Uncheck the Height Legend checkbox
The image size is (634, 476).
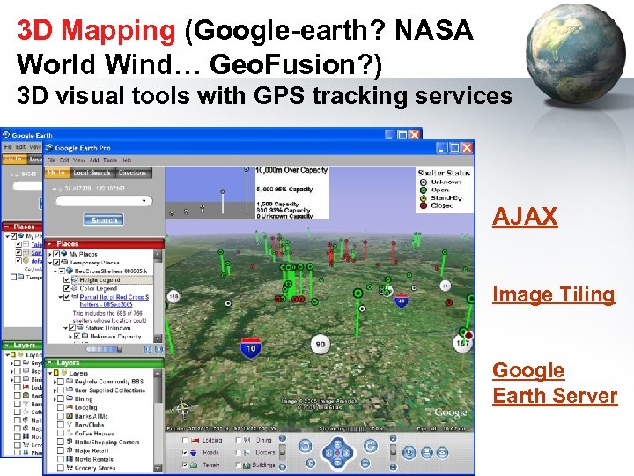click(x=67, y=279)
